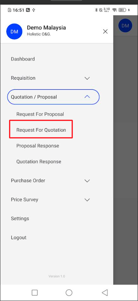Open the Dashboard menu item

[23, 59]
